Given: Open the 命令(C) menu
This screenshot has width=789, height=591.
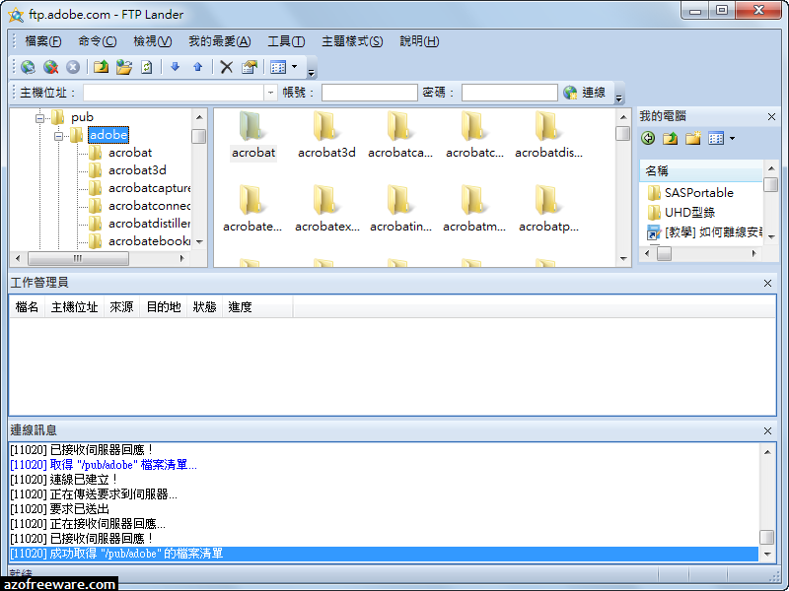Looking at the screenshot, I should tap(97, 41).
